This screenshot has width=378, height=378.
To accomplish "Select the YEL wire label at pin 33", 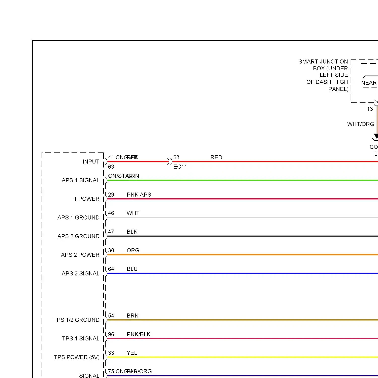I will [132, 353].
